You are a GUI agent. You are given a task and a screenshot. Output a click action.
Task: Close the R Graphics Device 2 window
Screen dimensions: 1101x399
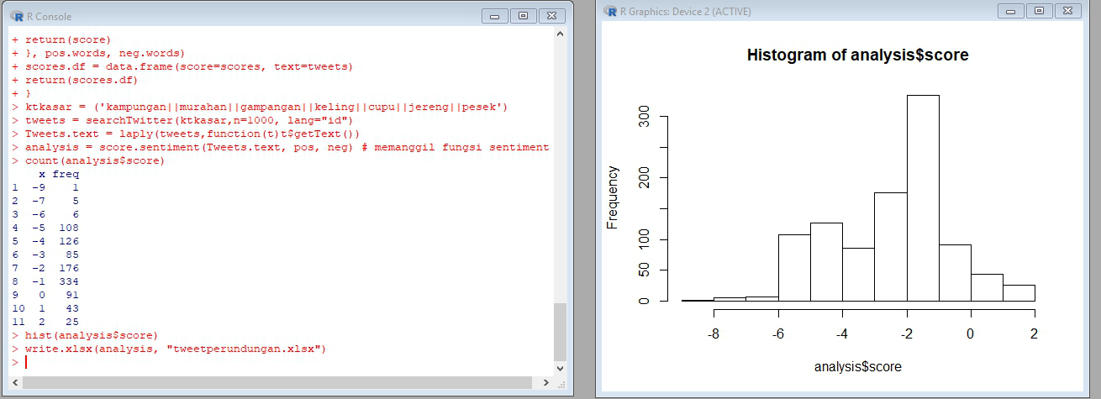pos(1067,11)
